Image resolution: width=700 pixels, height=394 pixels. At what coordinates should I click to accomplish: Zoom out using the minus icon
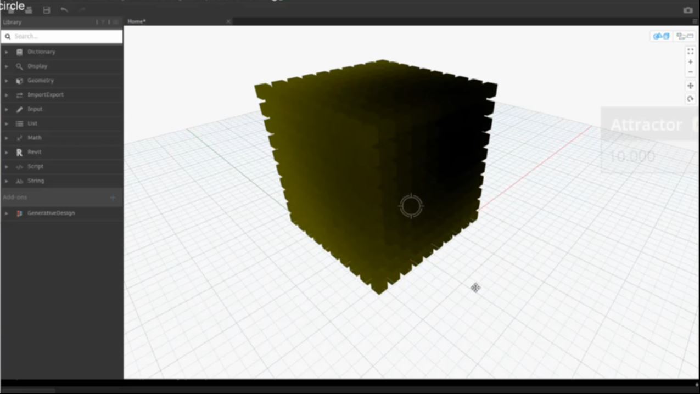point(690,72)
